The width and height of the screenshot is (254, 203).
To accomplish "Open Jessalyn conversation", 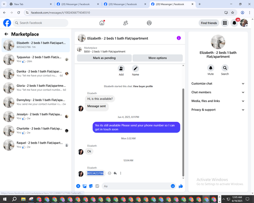I will 36,116.
